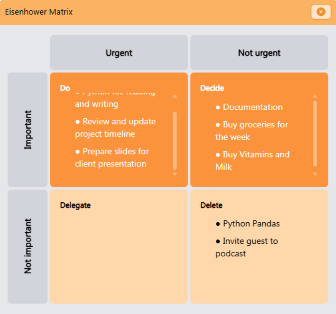Click the bullet beside Python Pandas
The image size is (336, 314).
click(x=218, y=224)
